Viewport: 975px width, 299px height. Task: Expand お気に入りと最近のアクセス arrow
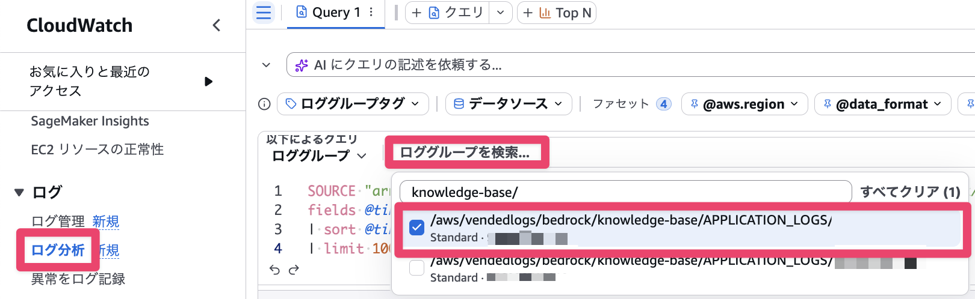tap(208, 81)
